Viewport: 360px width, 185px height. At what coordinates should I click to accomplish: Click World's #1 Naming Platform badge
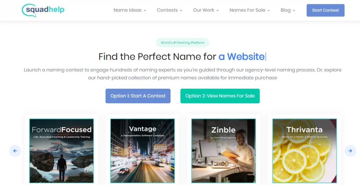pos(182,43)
